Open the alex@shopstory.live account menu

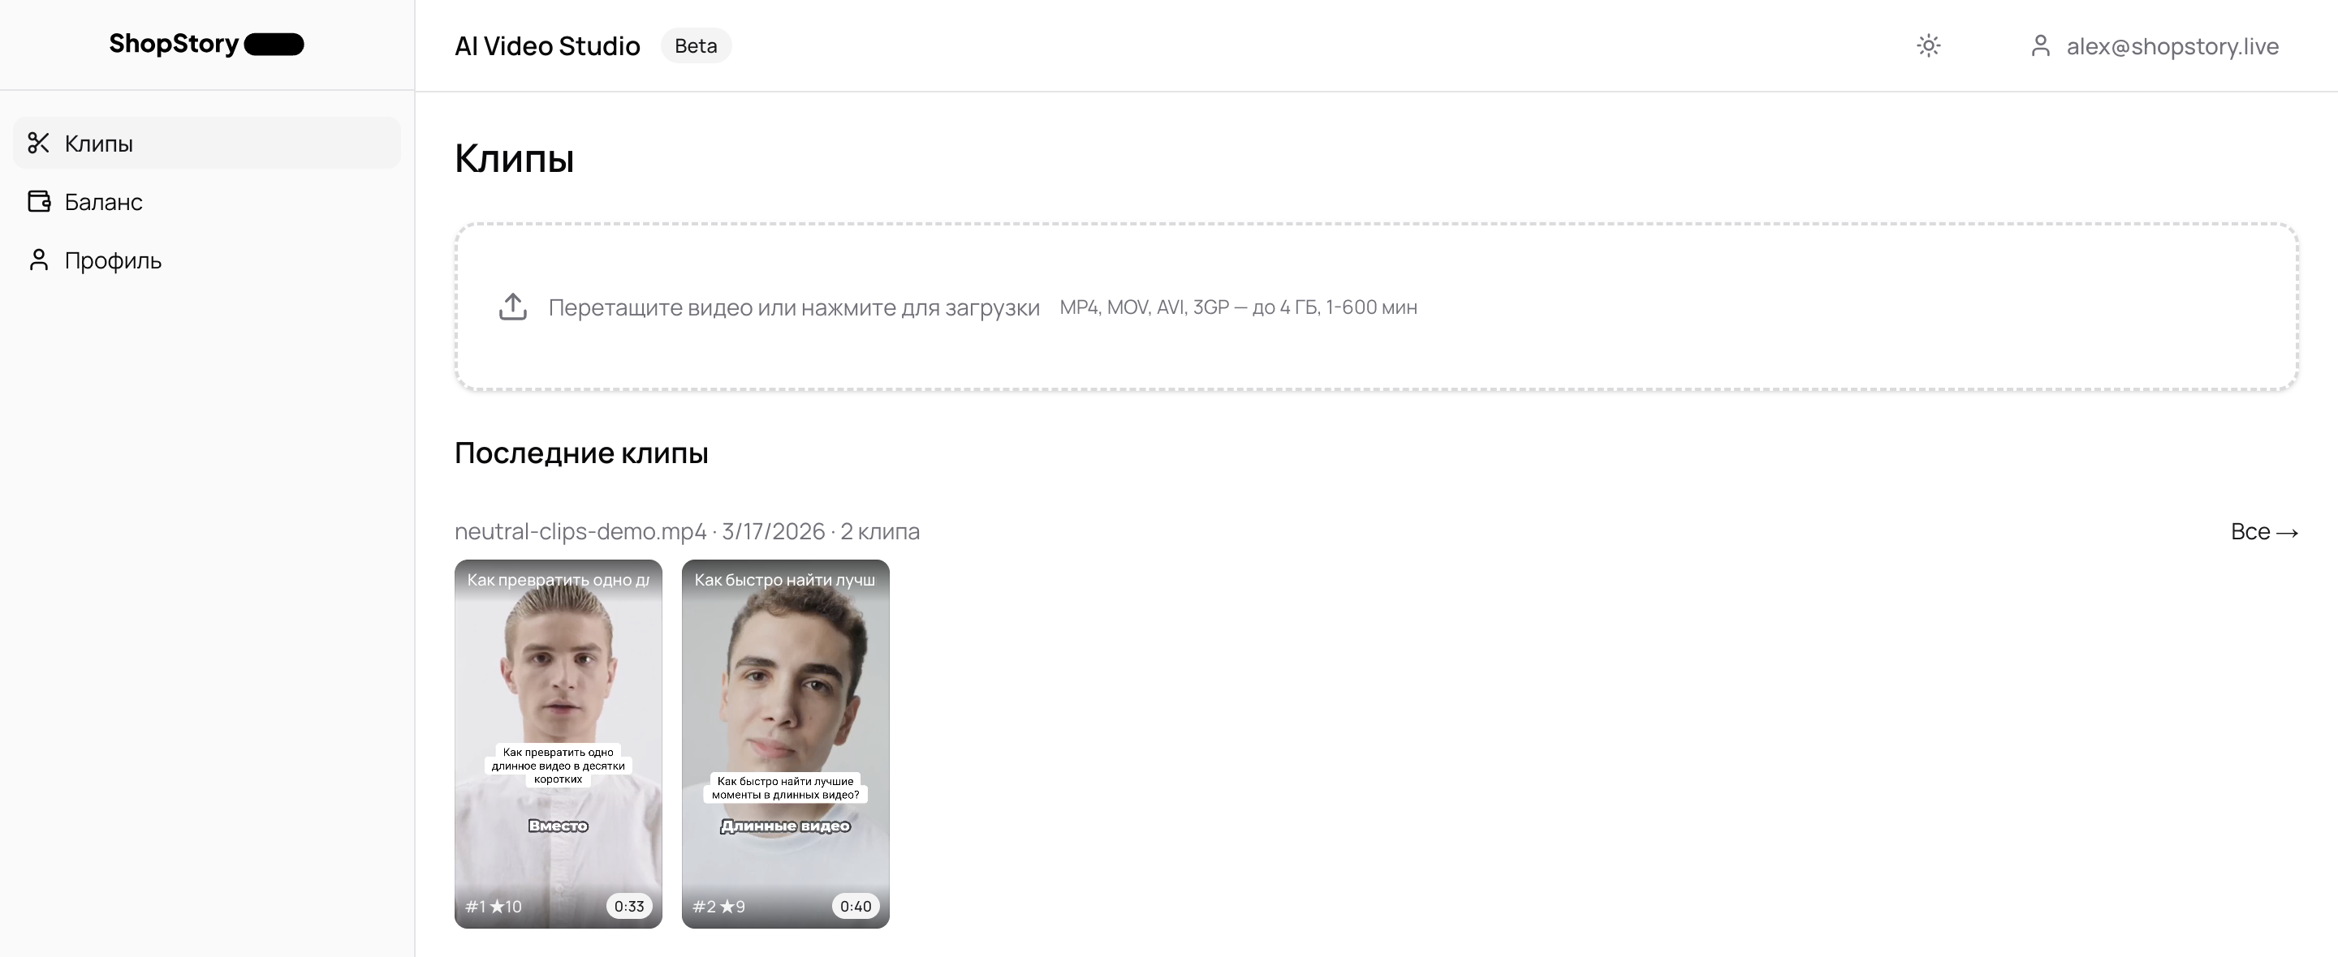click(2173, 46)
